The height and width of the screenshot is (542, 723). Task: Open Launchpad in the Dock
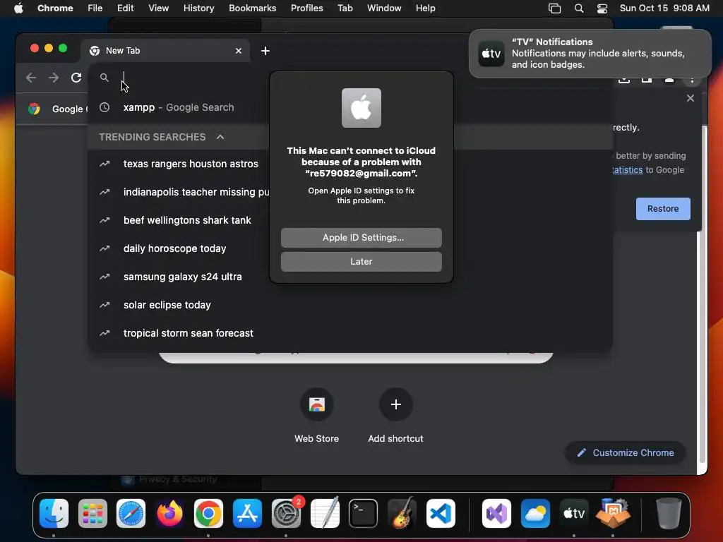pyautogui.click(x=92, y=513)
